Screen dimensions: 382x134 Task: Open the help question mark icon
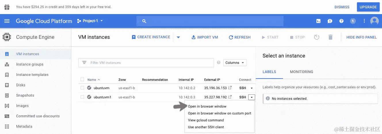coord(341,21)
